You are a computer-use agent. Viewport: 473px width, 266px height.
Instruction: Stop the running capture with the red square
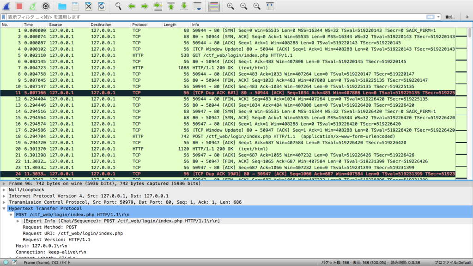(x=19, y=6)
